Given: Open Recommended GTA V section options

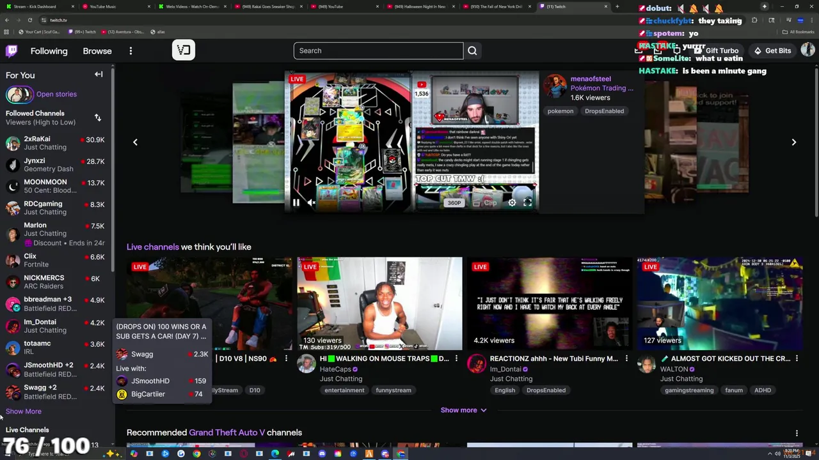Looking at the screenshot, I should click(x=797, y=433).
